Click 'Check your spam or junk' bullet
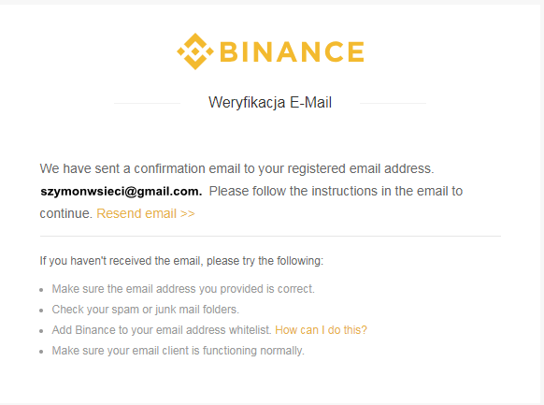 (146, 310)
